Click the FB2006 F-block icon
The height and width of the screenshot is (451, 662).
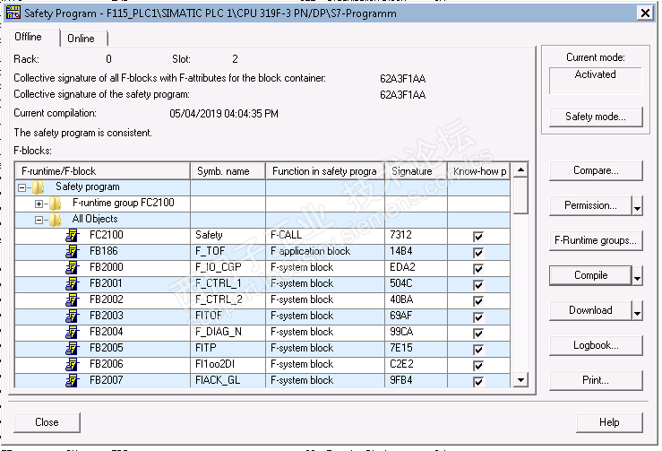(73, 364)
